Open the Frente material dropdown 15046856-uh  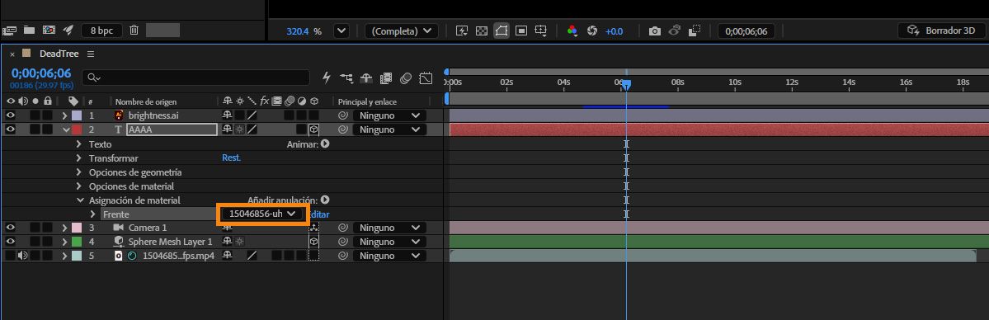click(x=262, y=214)
